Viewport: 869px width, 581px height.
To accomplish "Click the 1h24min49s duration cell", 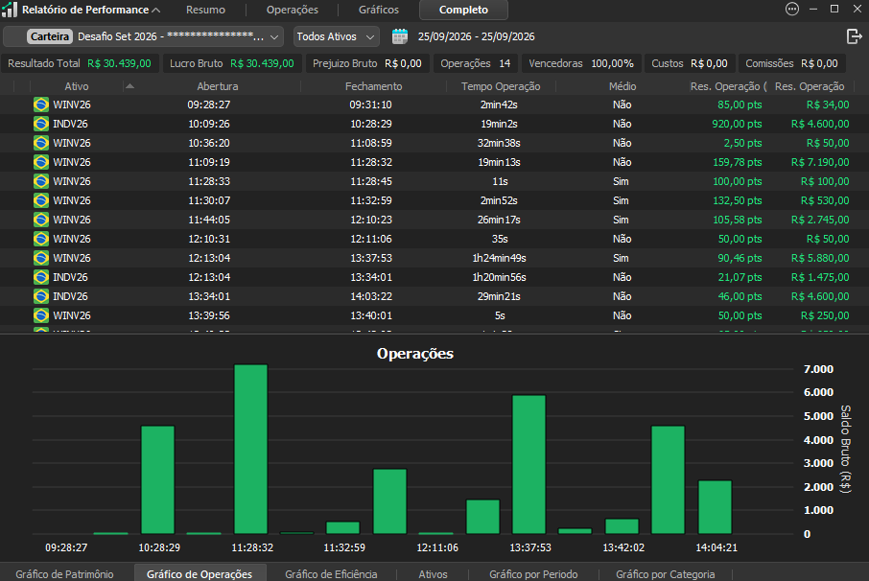I will (x=499, y=258).
